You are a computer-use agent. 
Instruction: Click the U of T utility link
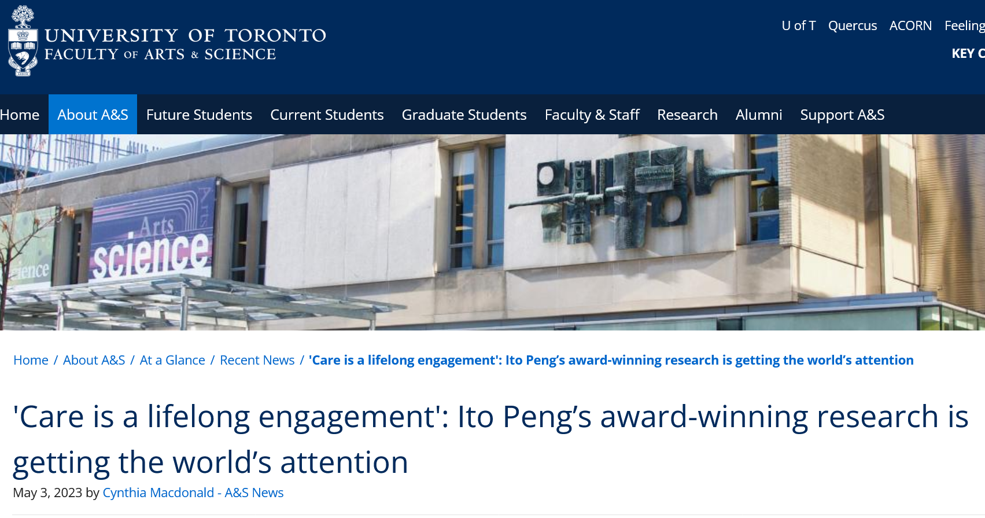799,25
